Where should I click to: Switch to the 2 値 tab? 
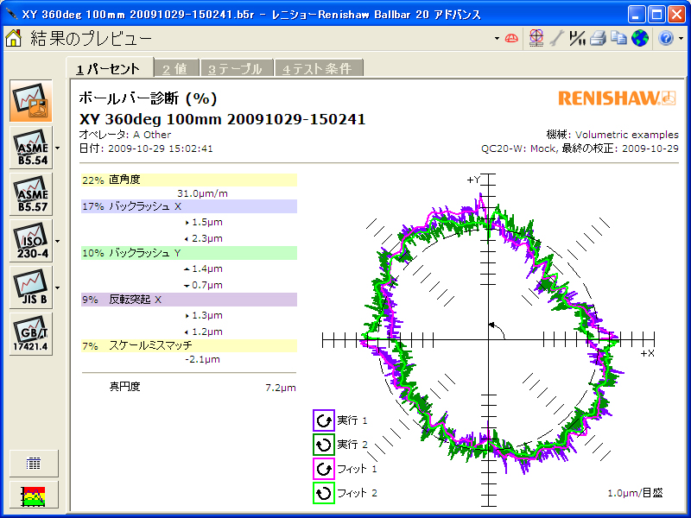point(176,68)
